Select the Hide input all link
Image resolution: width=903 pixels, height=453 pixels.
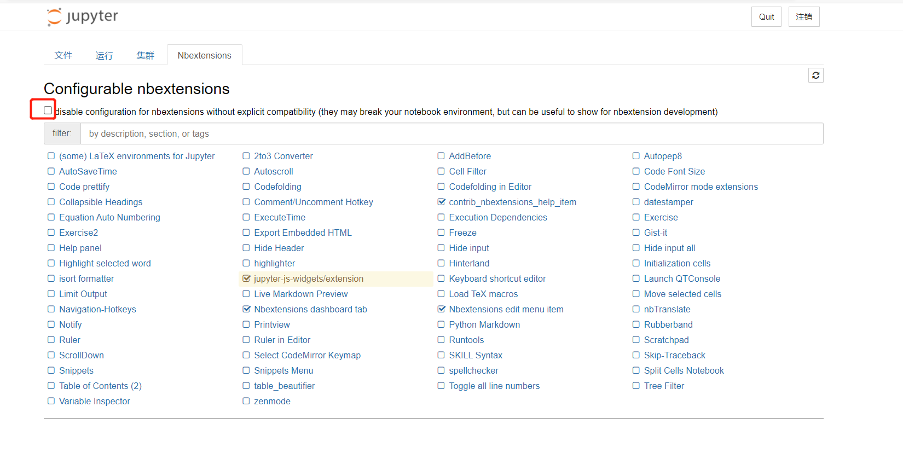click(x=669, y=248)
